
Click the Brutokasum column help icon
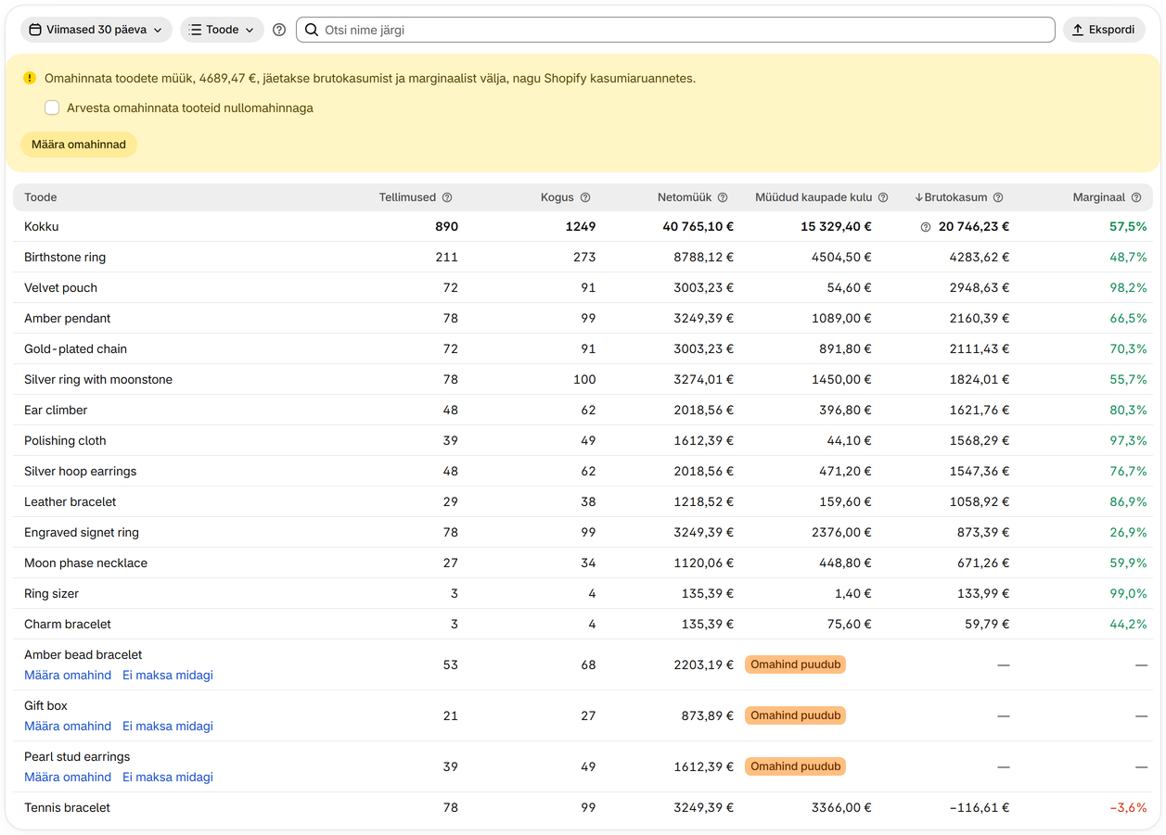pos(998,197)
